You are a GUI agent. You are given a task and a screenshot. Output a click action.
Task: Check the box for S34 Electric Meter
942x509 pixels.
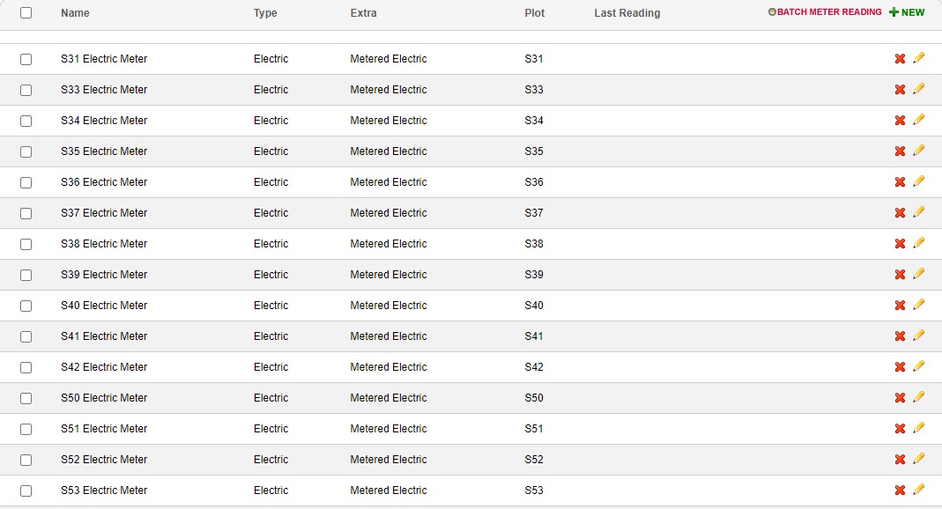(x=26, y=121)
